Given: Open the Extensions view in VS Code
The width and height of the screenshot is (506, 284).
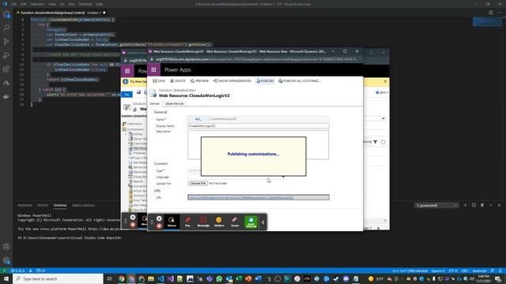Looking at the screenshot, I should coord(6,69).
